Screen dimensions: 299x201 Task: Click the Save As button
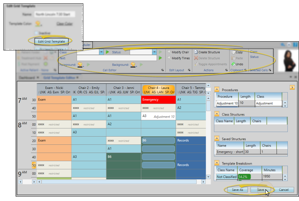pos(237,190)
